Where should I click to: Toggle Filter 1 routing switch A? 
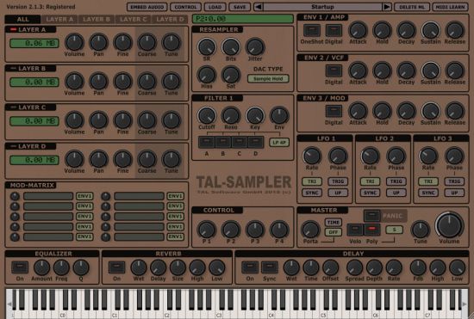tap(207, 142)
